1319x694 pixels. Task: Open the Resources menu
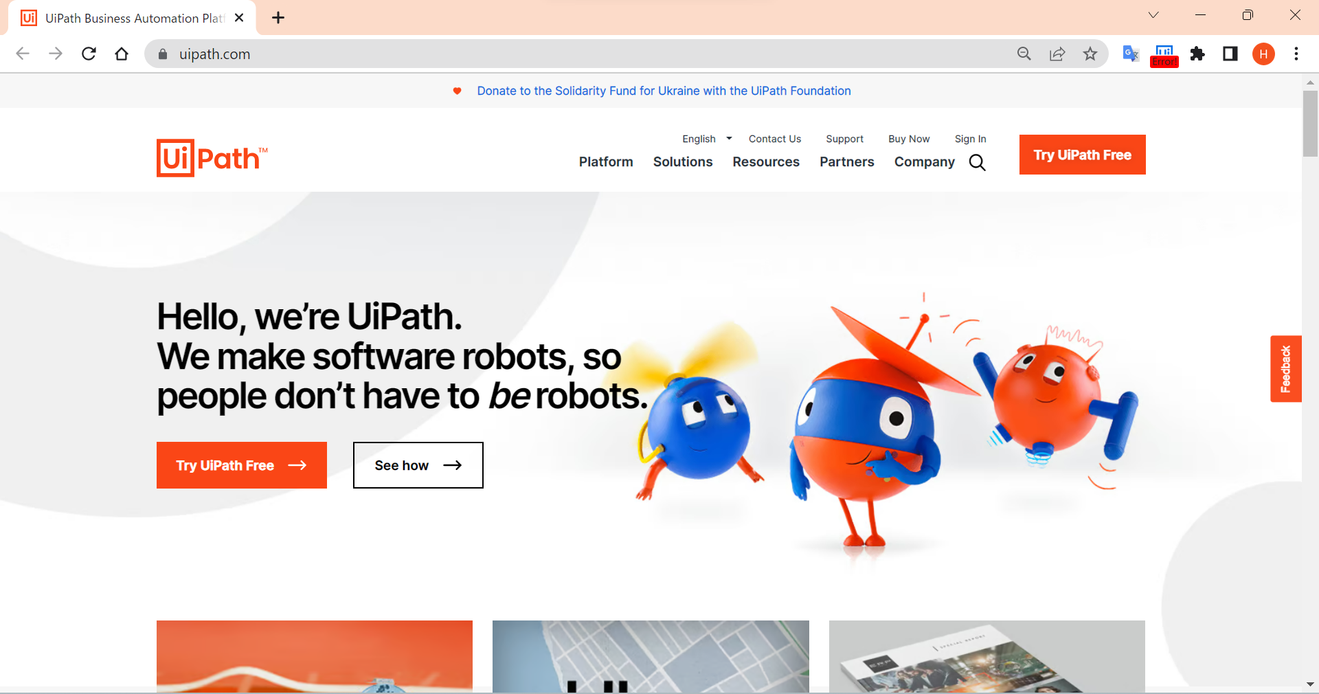pyautogui.click(x=766, y=161)
